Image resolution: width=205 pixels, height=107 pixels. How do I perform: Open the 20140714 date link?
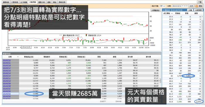click(7, 76)
